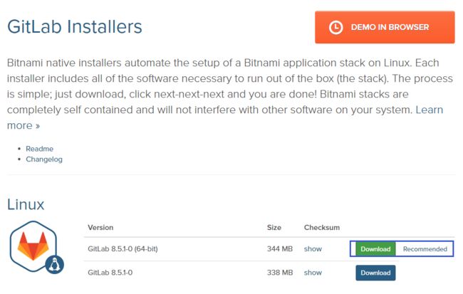Viewport: 463px width, 294px height.
Task: Show checksum for the 338 MB installer
Action: point(313,273)
